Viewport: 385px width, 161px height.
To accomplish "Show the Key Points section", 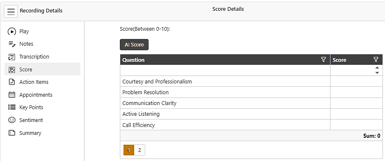I will click(x=42, y=107).
